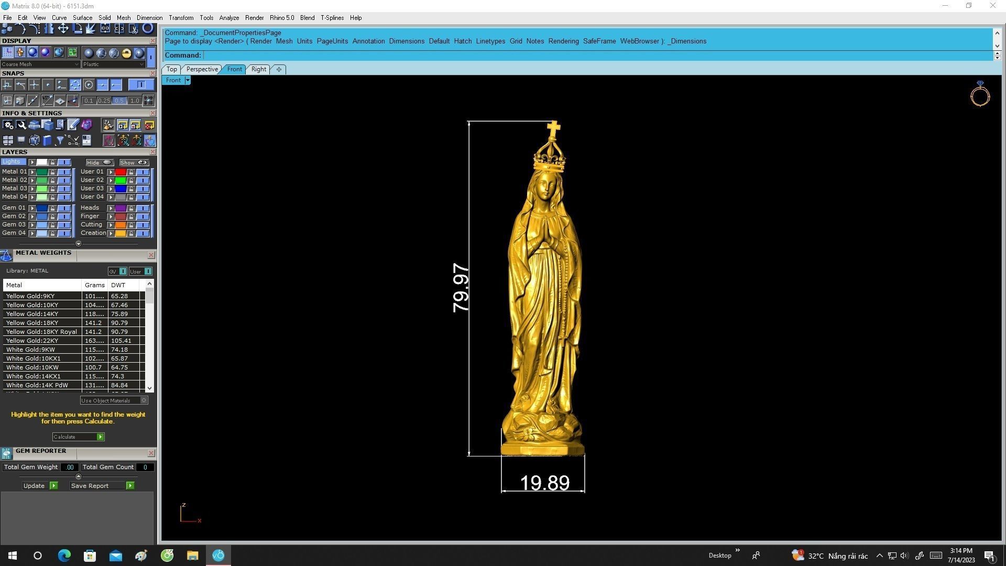Open the Front viewport dropdown arrow
The width and height of the screenshot is (1006, 566).
tap(188, 80)
